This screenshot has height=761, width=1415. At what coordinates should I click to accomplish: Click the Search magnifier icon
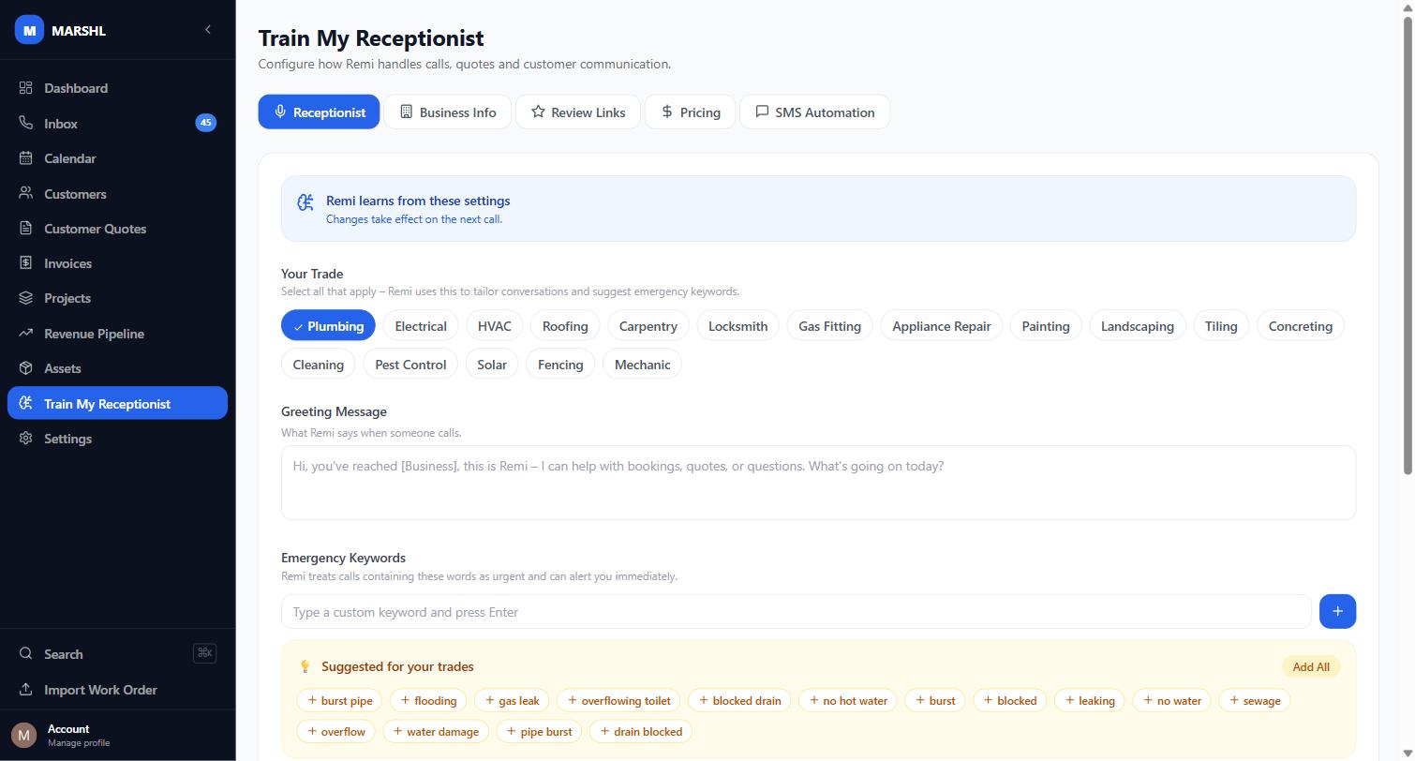[25, 654]
